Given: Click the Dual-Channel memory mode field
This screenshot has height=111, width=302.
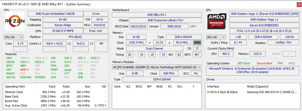Looking at the screenshot, I should click(155, 49).
